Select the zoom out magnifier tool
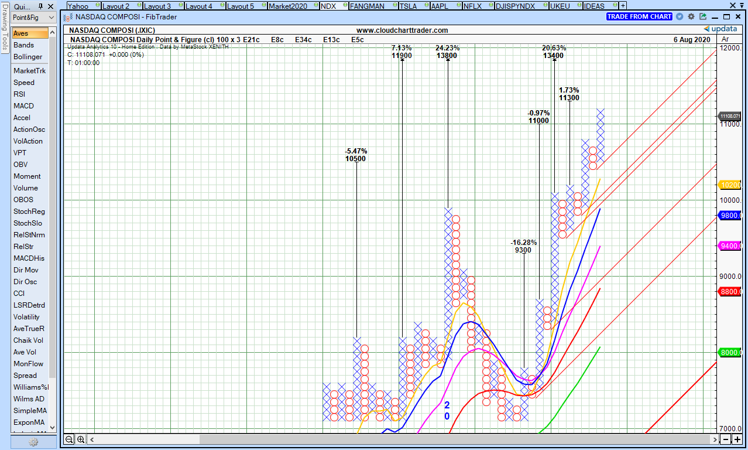 pos(69,439)
